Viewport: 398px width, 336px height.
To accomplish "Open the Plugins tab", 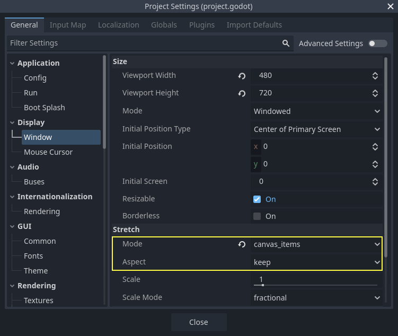I will click(x=201, y=25).
